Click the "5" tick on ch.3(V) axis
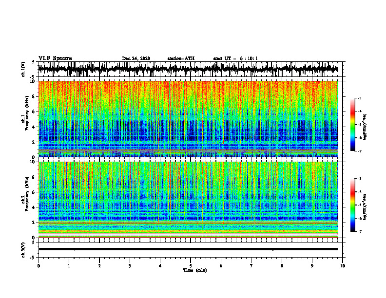This screenshot has height=298, width=386. click(x=34, y=242)
